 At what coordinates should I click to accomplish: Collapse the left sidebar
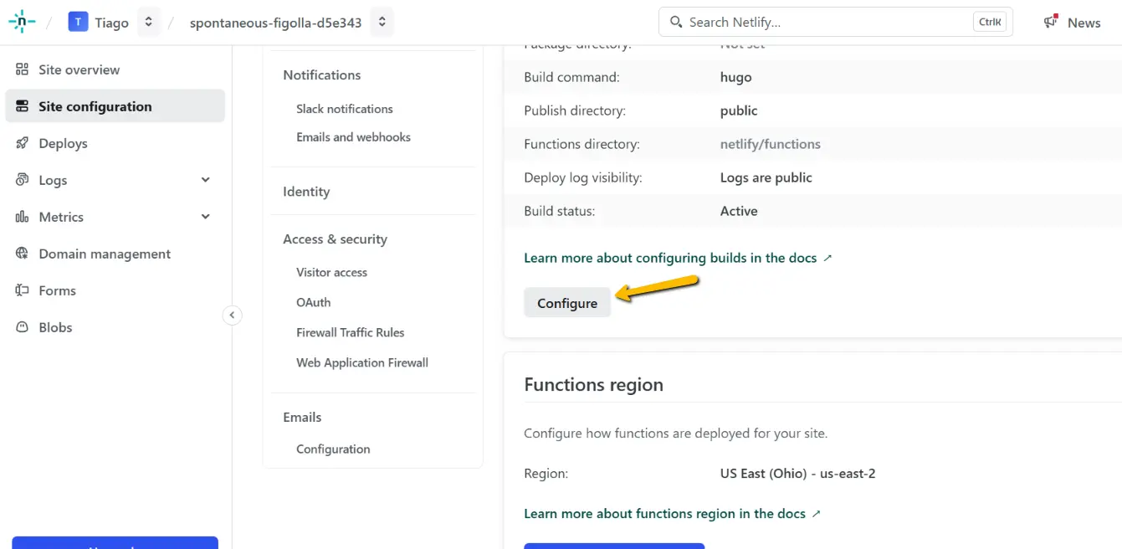232,315
